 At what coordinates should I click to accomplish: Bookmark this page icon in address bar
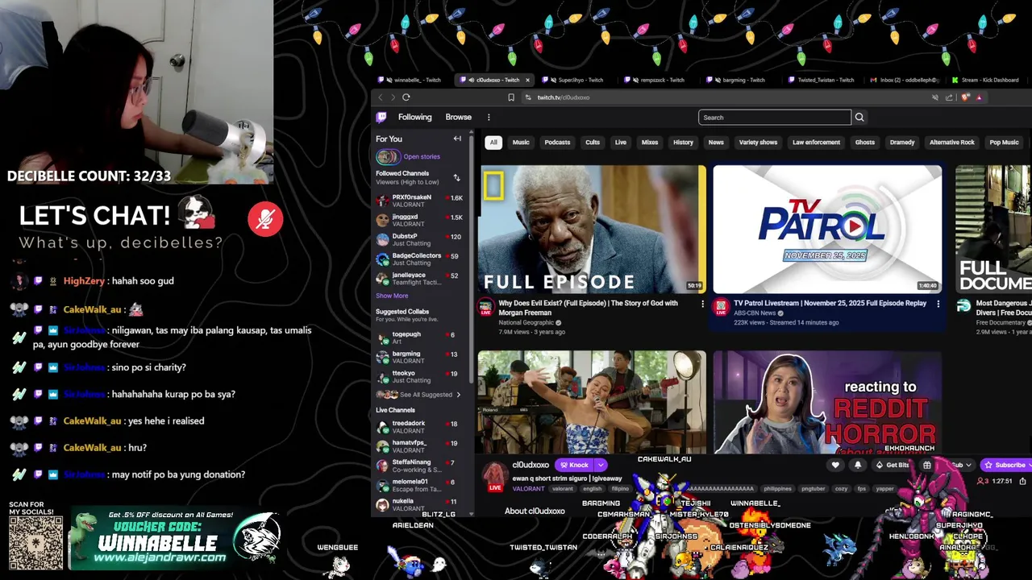coord(510,97)
